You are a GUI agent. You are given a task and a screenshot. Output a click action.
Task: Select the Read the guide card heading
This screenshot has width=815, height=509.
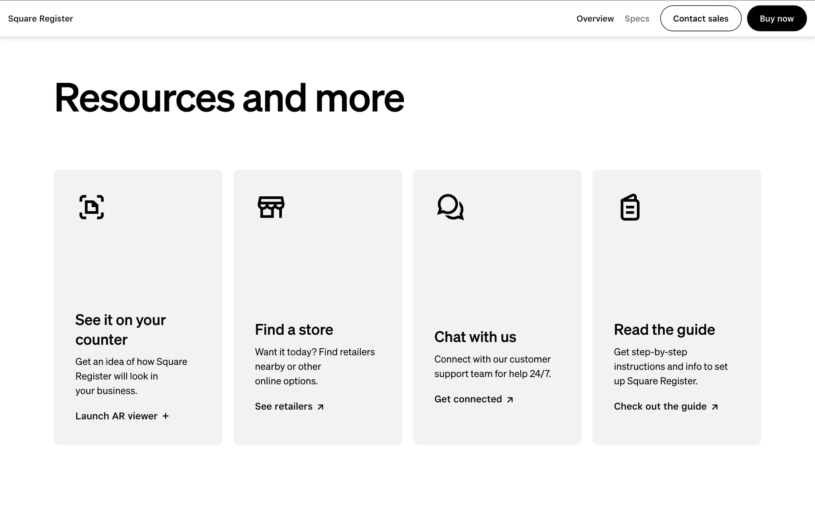coord(664,330)
